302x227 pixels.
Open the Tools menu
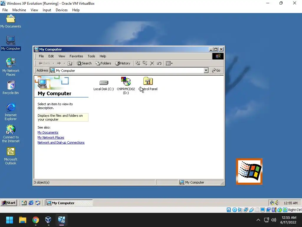click(91, 56)
